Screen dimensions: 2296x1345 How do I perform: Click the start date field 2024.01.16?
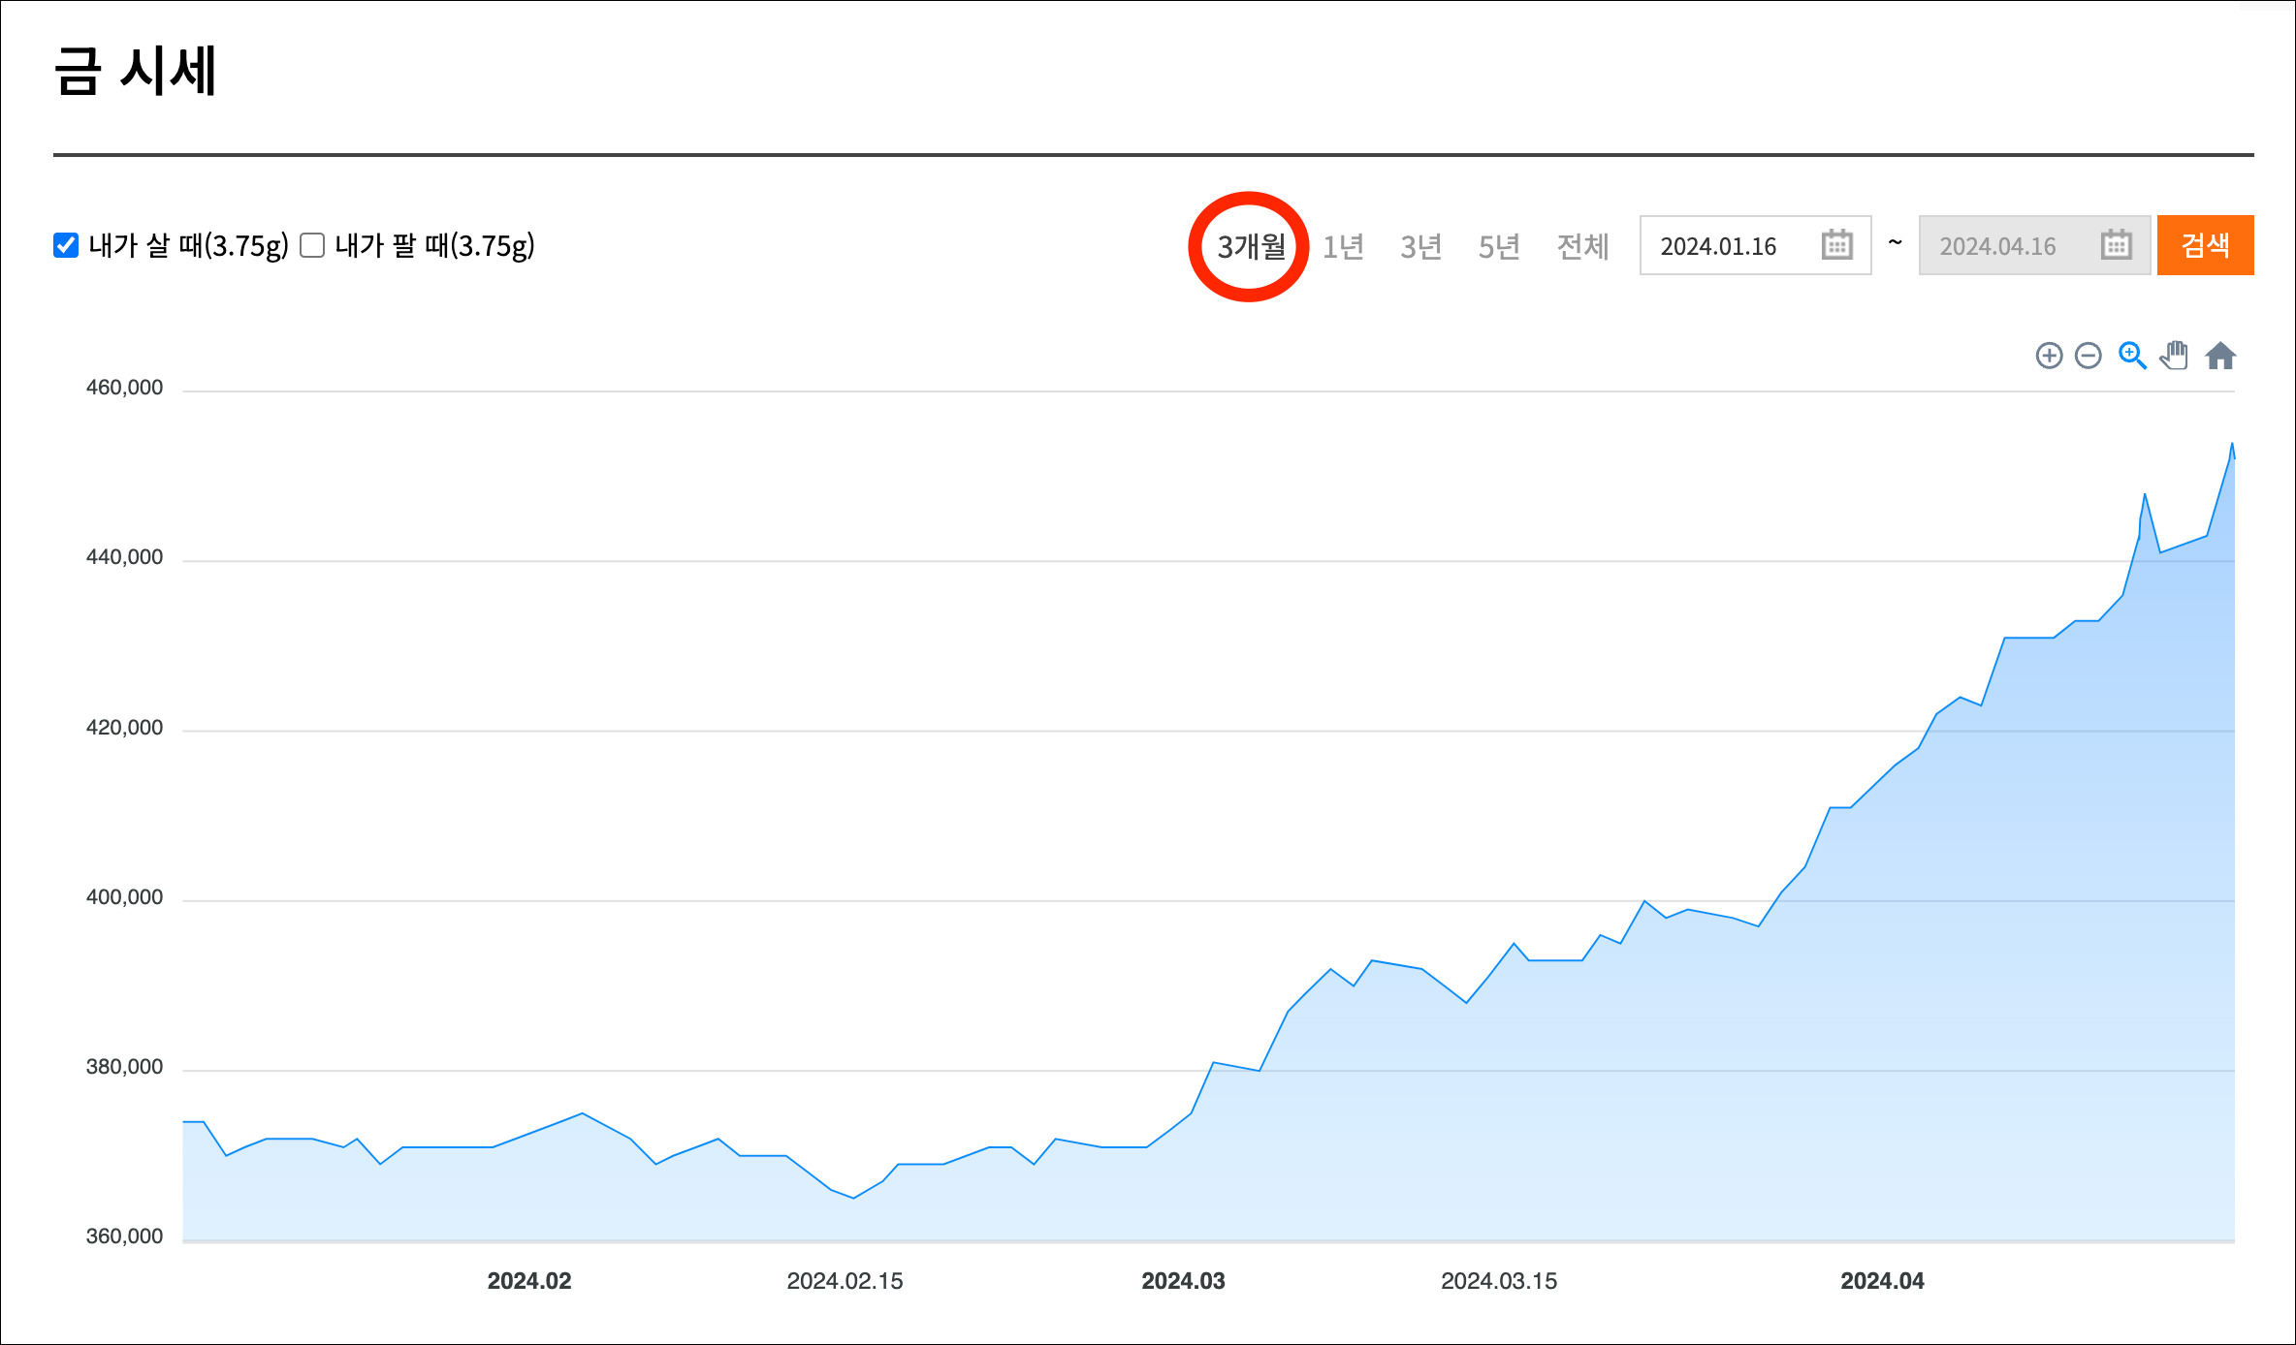[x=1755, y=245]
